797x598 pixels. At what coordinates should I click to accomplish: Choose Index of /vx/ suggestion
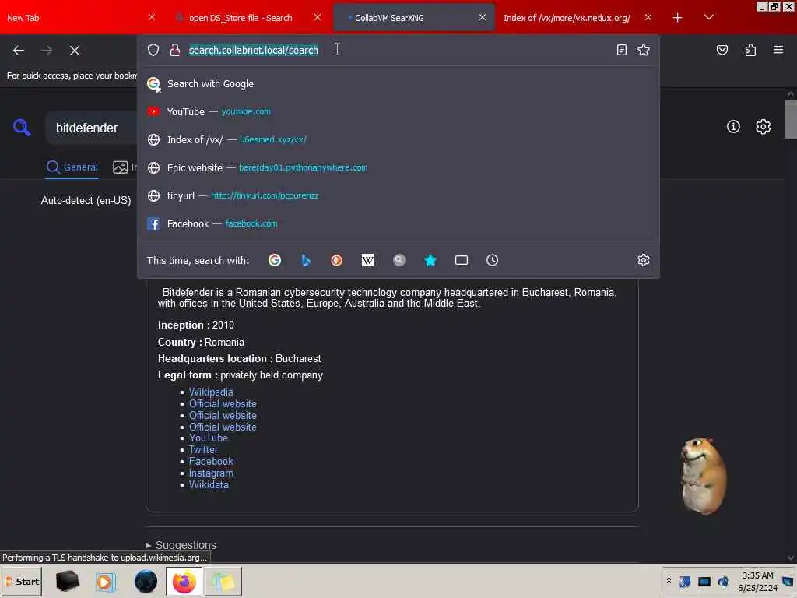(398, 140)
